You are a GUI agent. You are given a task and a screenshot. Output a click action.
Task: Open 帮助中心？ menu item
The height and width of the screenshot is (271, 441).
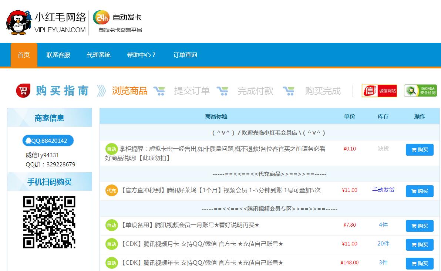click(x=141, y=55)
